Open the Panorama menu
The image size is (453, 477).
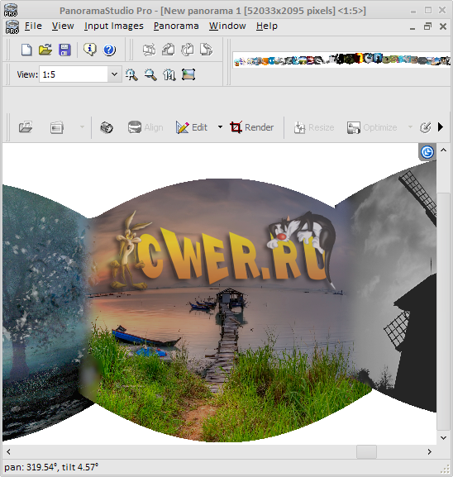point(176,26)
